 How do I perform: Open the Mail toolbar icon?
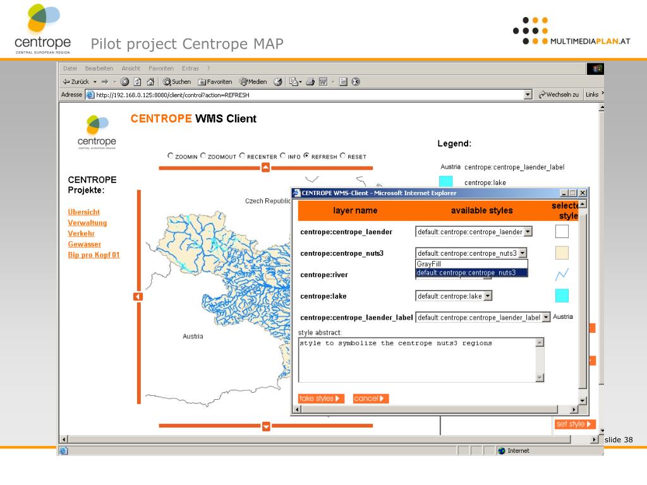pos(293,81)
